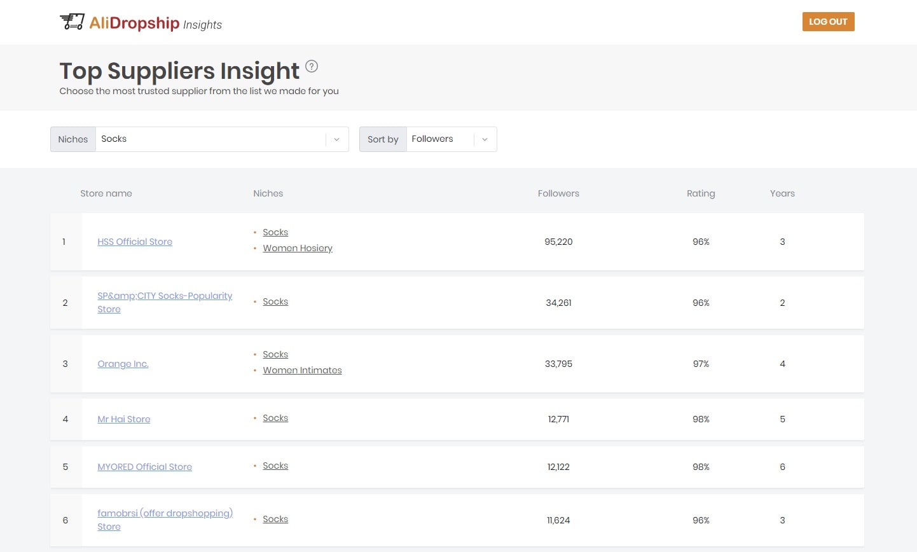This screenshot has height=552, width=917.
Task: Open the famobrsi dropshopping Store link
Action: click(165, 513)
